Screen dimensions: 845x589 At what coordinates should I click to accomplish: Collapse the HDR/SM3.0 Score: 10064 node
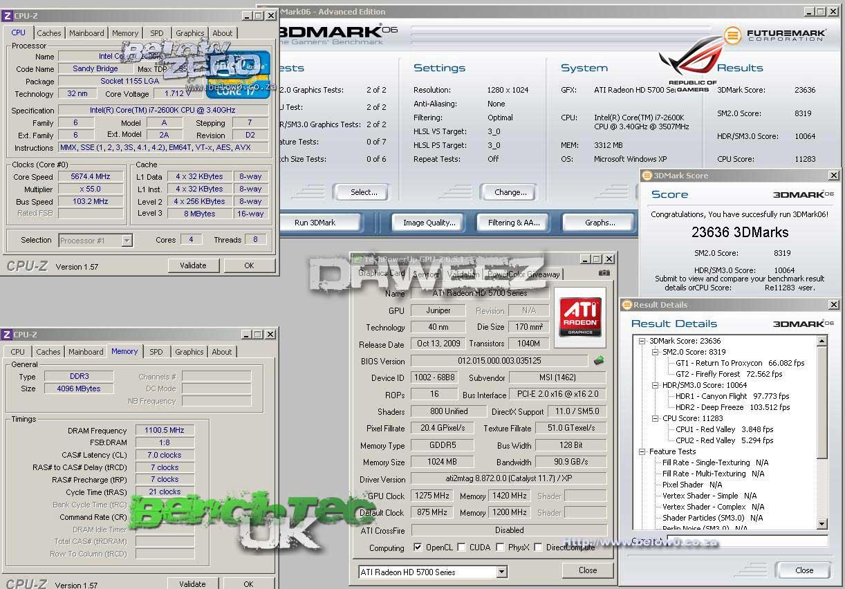tap(655, 385)
